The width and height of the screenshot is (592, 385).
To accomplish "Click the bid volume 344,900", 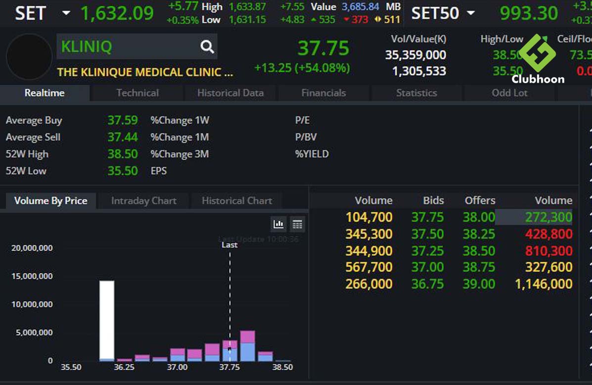I will [369, 250].
